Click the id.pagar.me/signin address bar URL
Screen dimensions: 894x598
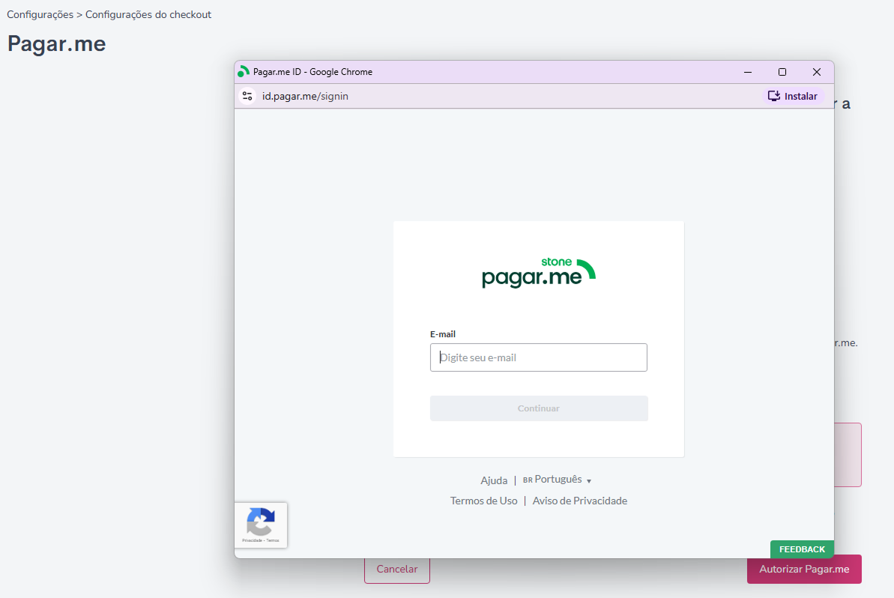[x=305, y=96]
